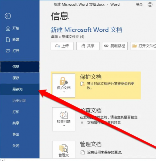Click the document title 新建 Microsoft Word 文档

tap(86, 30)
